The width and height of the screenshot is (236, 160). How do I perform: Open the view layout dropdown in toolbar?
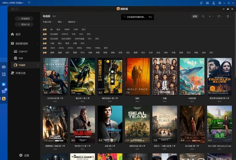click(x=229, y=16)
